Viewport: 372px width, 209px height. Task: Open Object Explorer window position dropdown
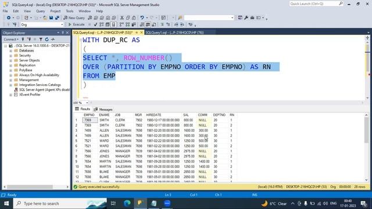58,33
